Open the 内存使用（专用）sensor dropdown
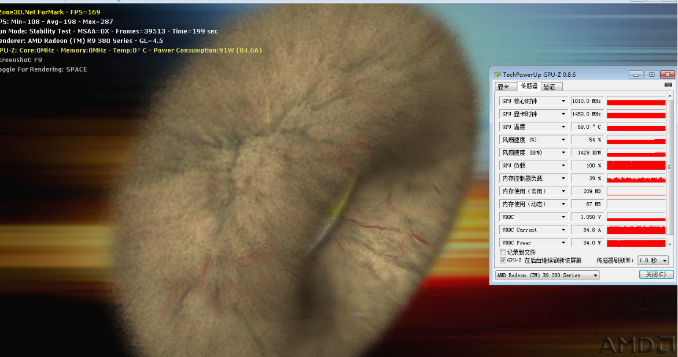The height and width of the screenshot is (357, 678). [x=563, y=191]
